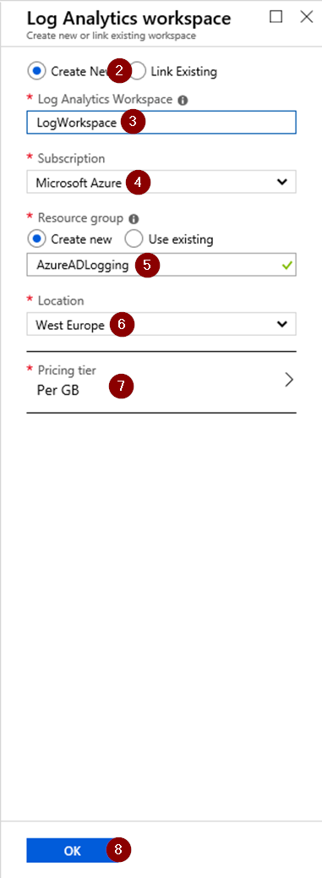Close the Log Analytics workspace blade
The image size is (322, 878).
pos(306,17)
